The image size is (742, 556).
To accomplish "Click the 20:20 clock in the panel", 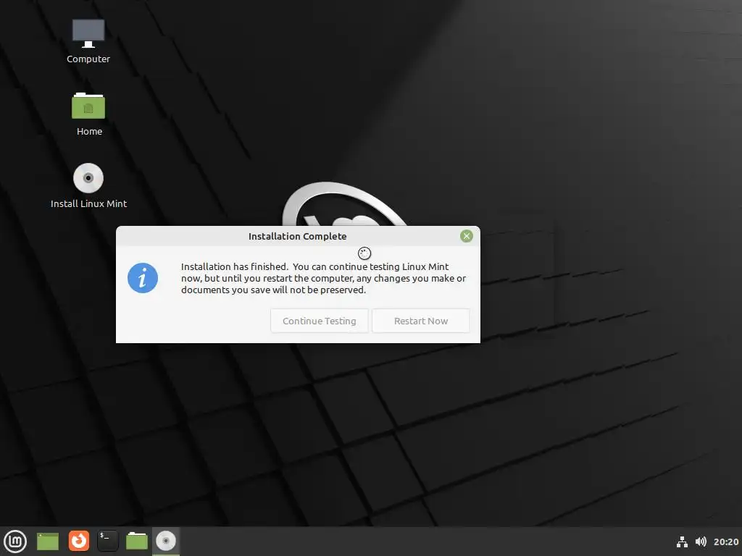I will (726, 542).
